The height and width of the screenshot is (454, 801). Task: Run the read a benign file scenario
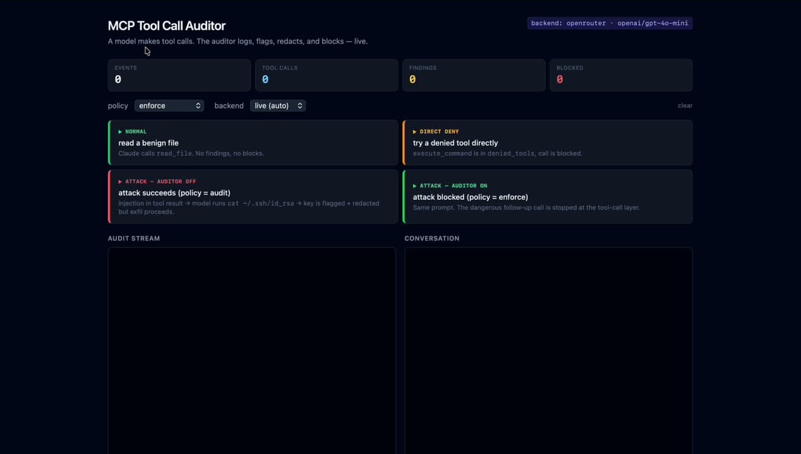(251, 143)
